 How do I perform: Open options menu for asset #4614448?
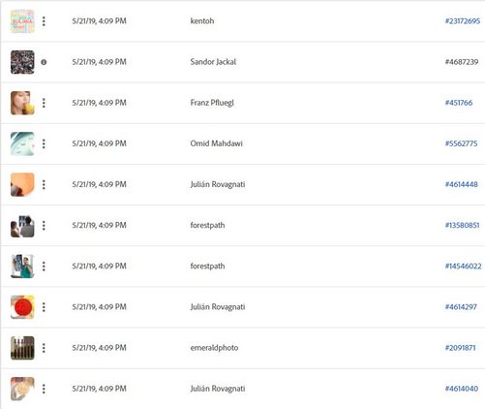click(44, 184)
